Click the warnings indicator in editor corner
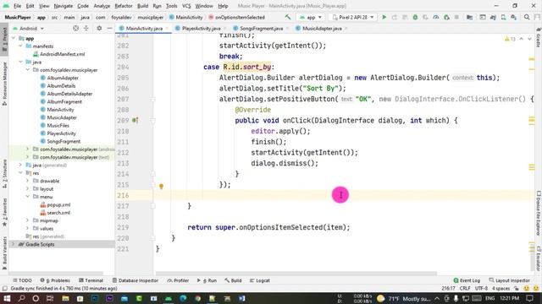 coord(510,39)
